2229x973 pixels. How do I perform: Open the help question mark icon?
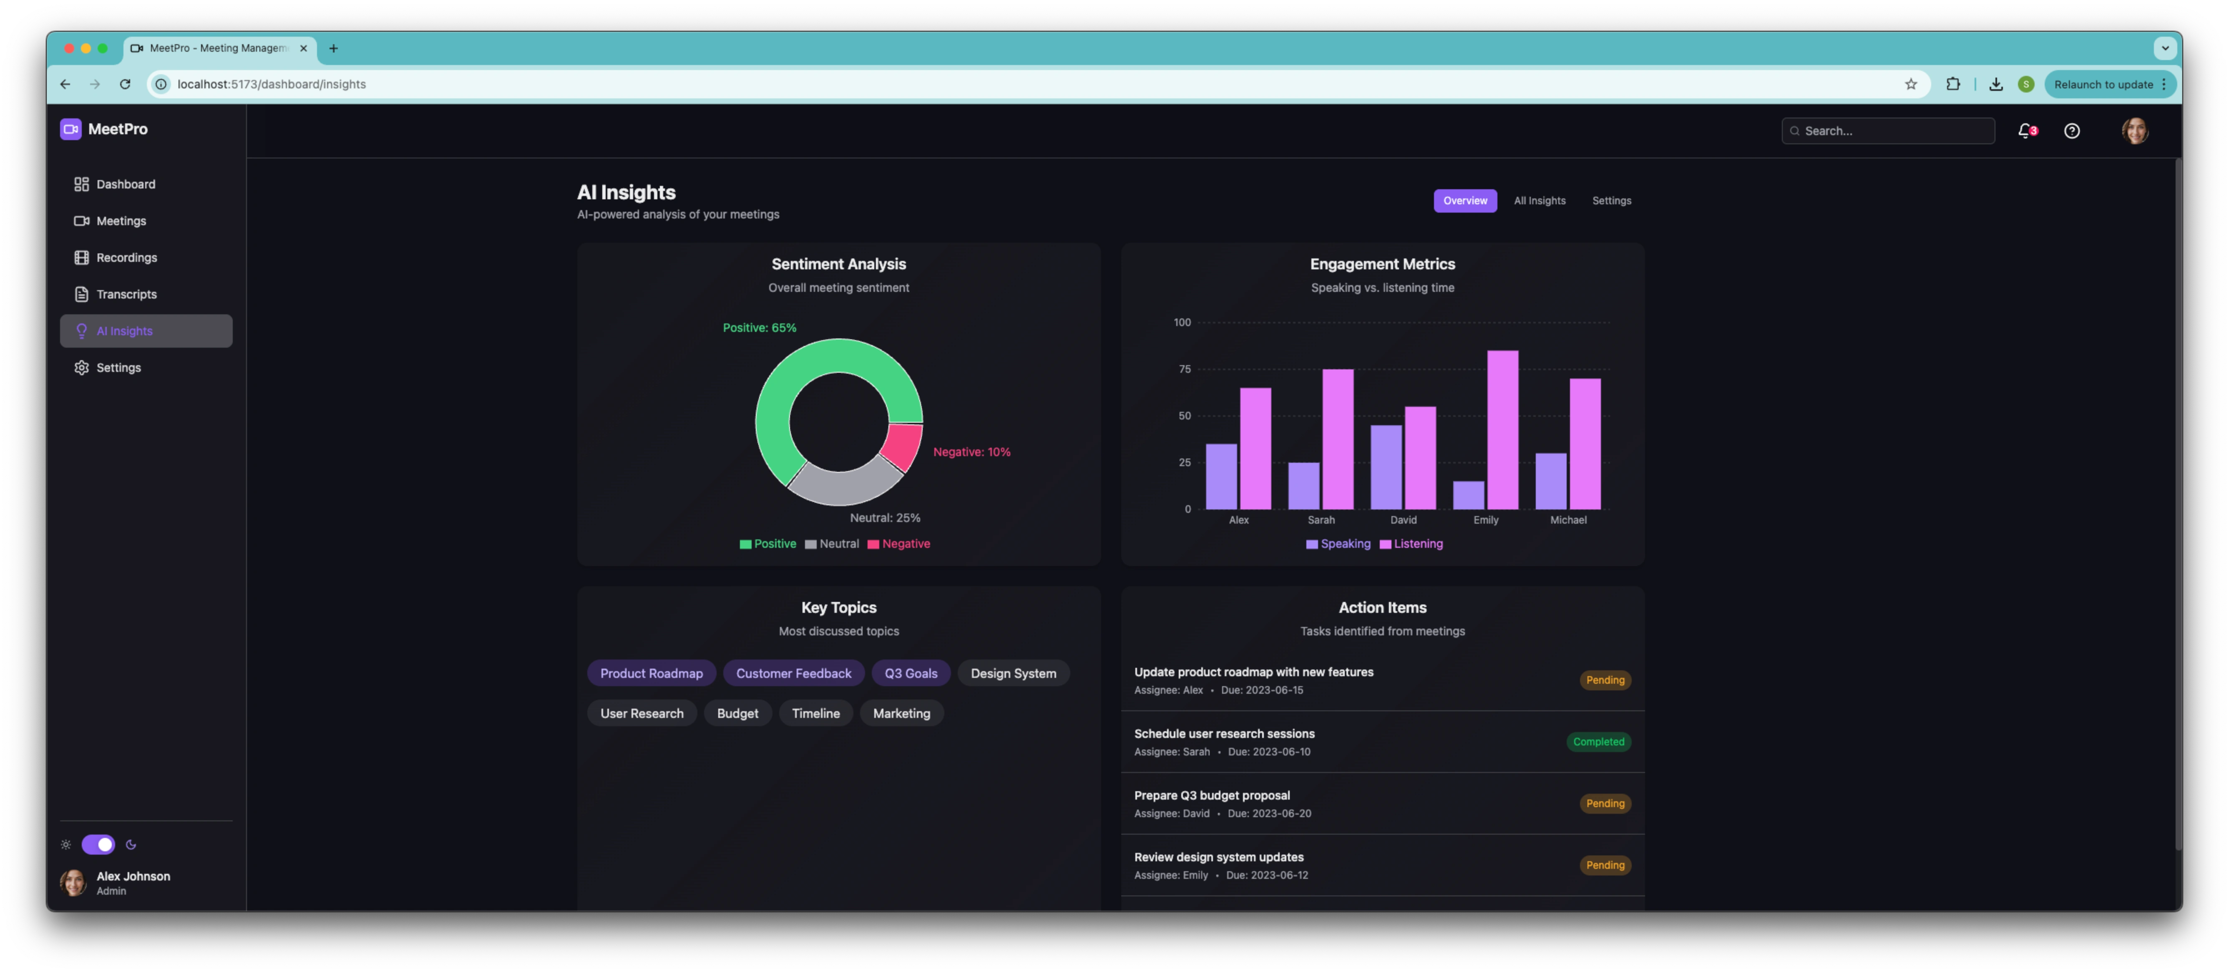[2073, 130]
